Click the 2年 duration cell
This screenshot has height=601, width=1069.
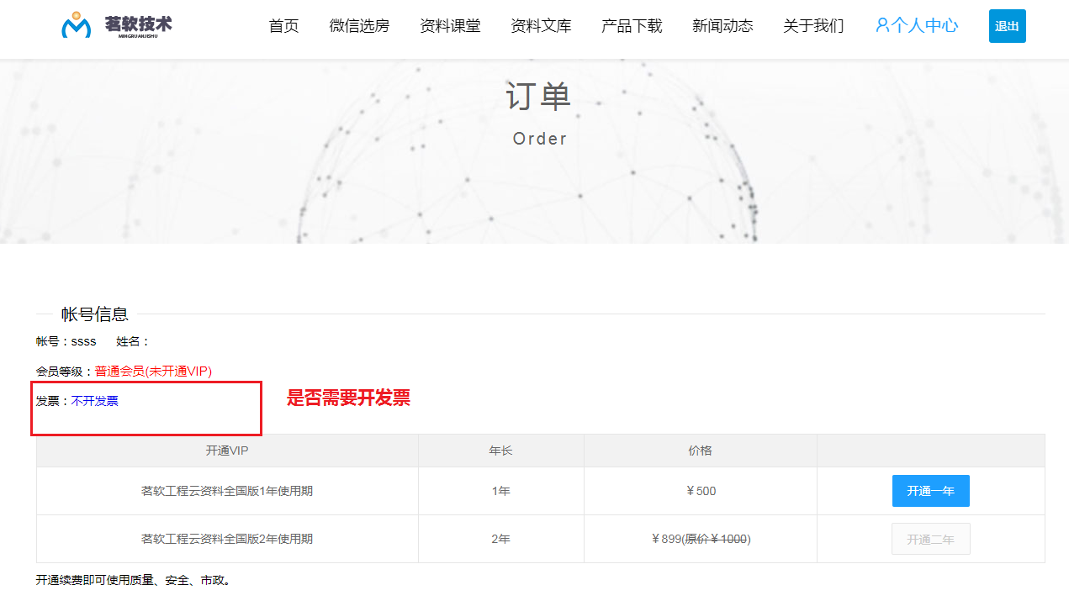tap(501, 539)
